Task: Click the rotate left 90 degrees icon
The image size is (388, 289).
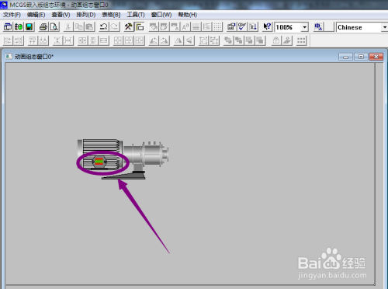Action: tap(154, 40)
